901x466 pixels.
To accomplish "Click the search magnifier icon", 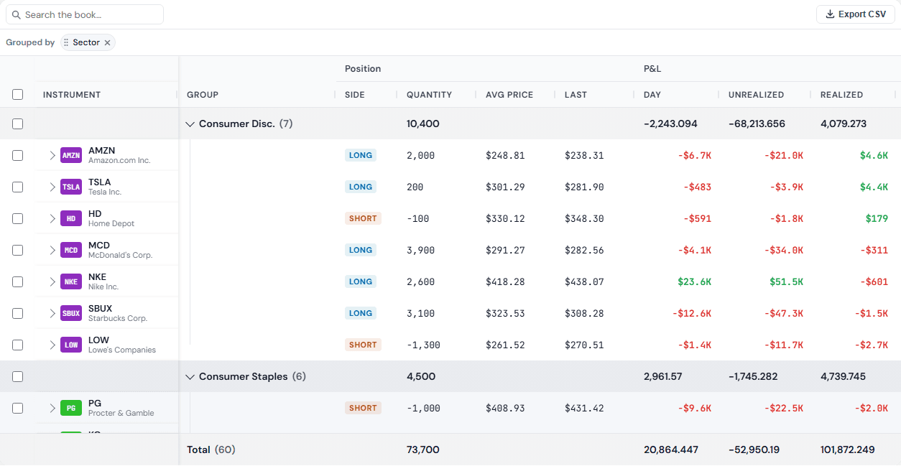I will point(17,14).
